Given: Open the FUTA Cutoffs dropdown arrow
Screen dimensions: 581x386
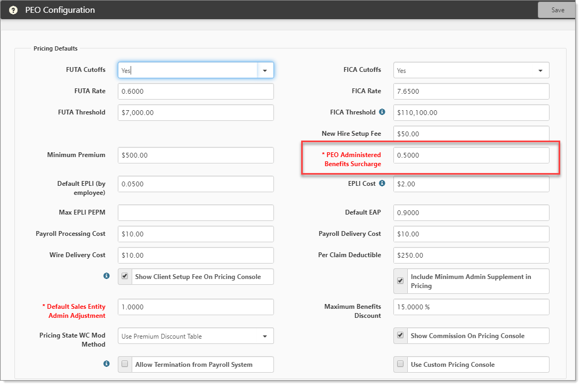Looking at the screenshot, I should coord(265,70).
